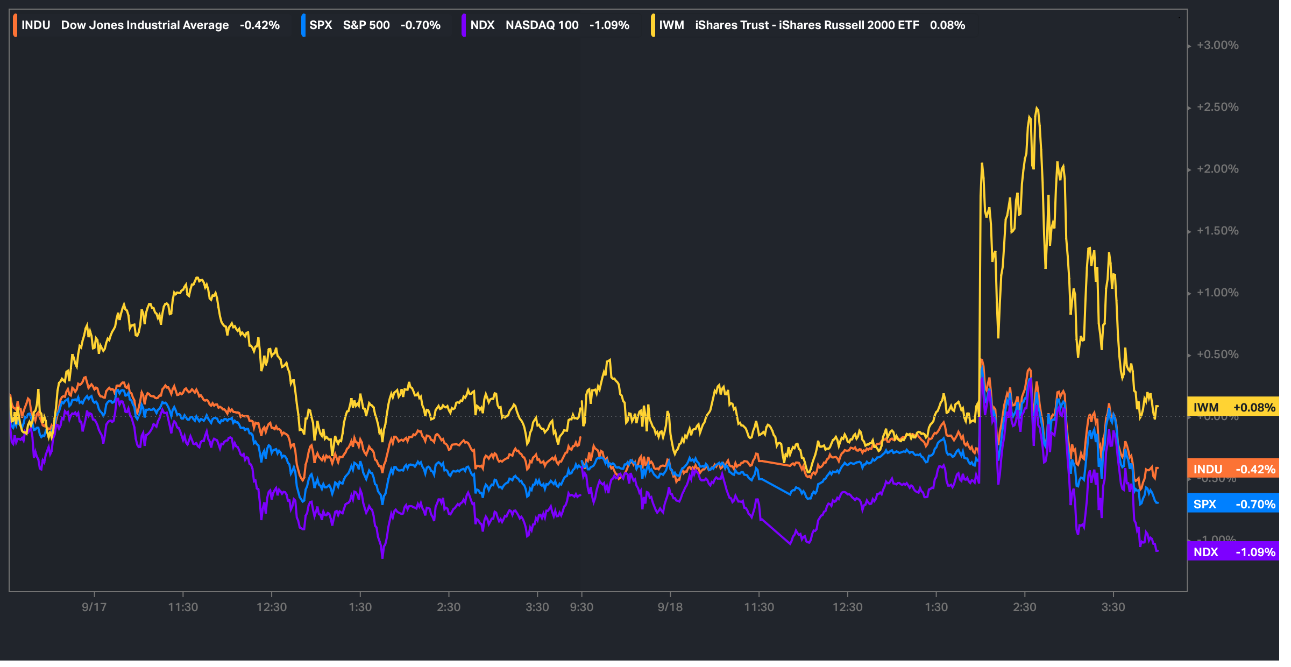Click the +1.50% label on percent axis
Viewport: 1291px width, 667px height.
(x=1217, y=231)
